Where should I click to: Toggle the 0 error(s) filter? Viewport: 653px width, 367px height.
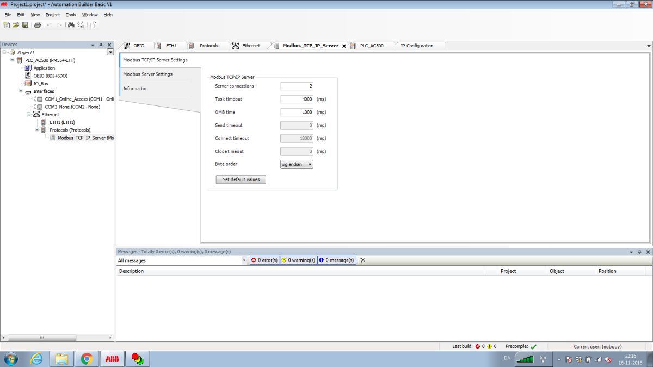pos(264,260)
